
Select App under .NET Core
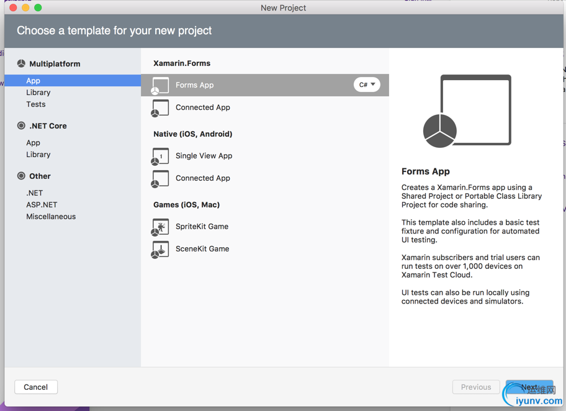pyautogui.click(x=33, y=143)
